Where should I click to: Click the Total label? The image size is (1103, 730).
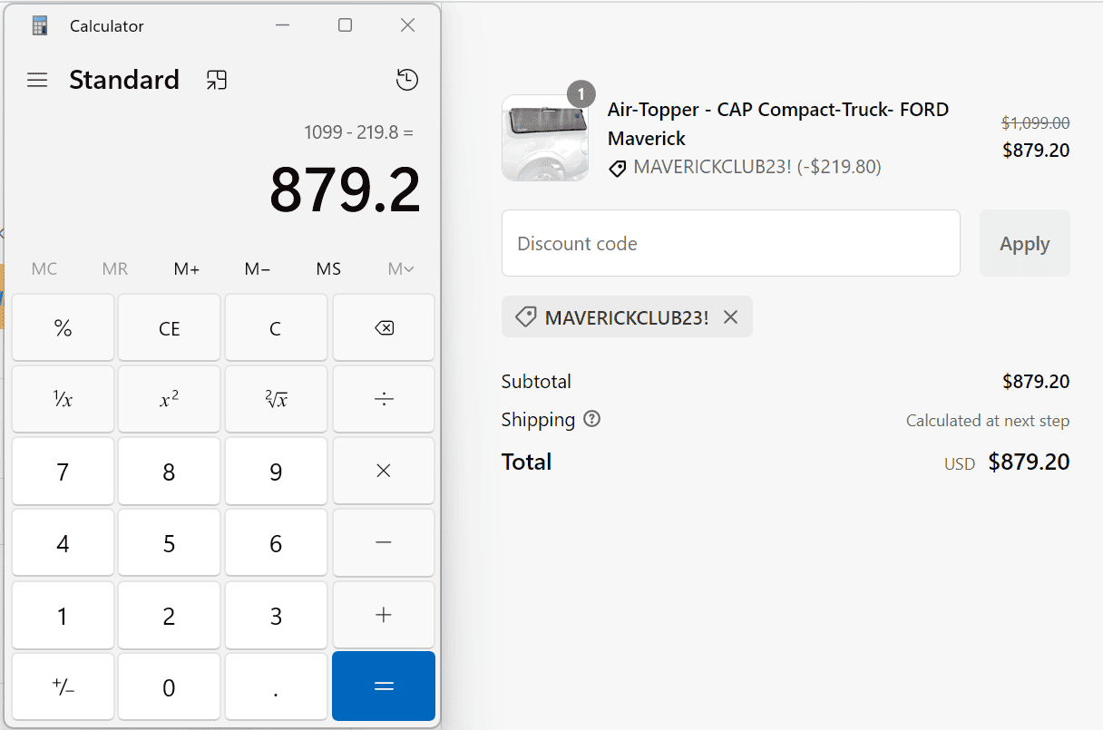tap(527, 462)
